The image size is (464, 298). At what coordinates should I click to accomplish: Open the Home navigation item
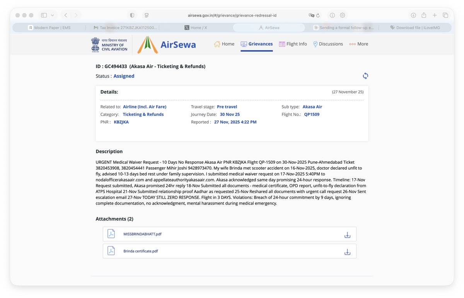224,44
